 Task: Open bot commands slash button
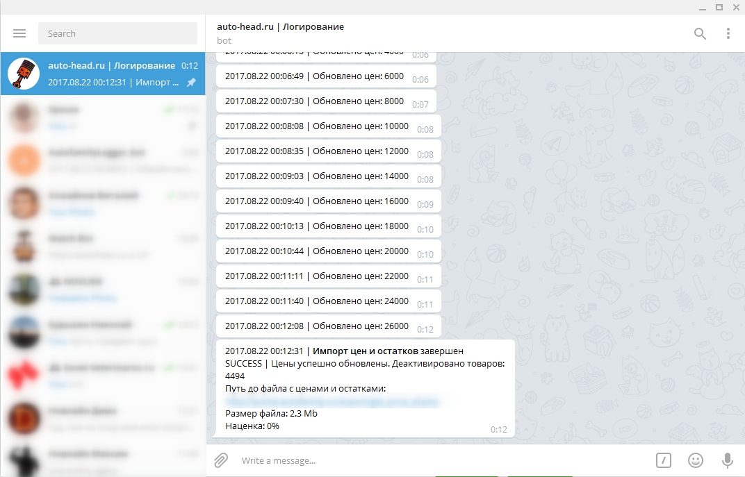point(663,460)
